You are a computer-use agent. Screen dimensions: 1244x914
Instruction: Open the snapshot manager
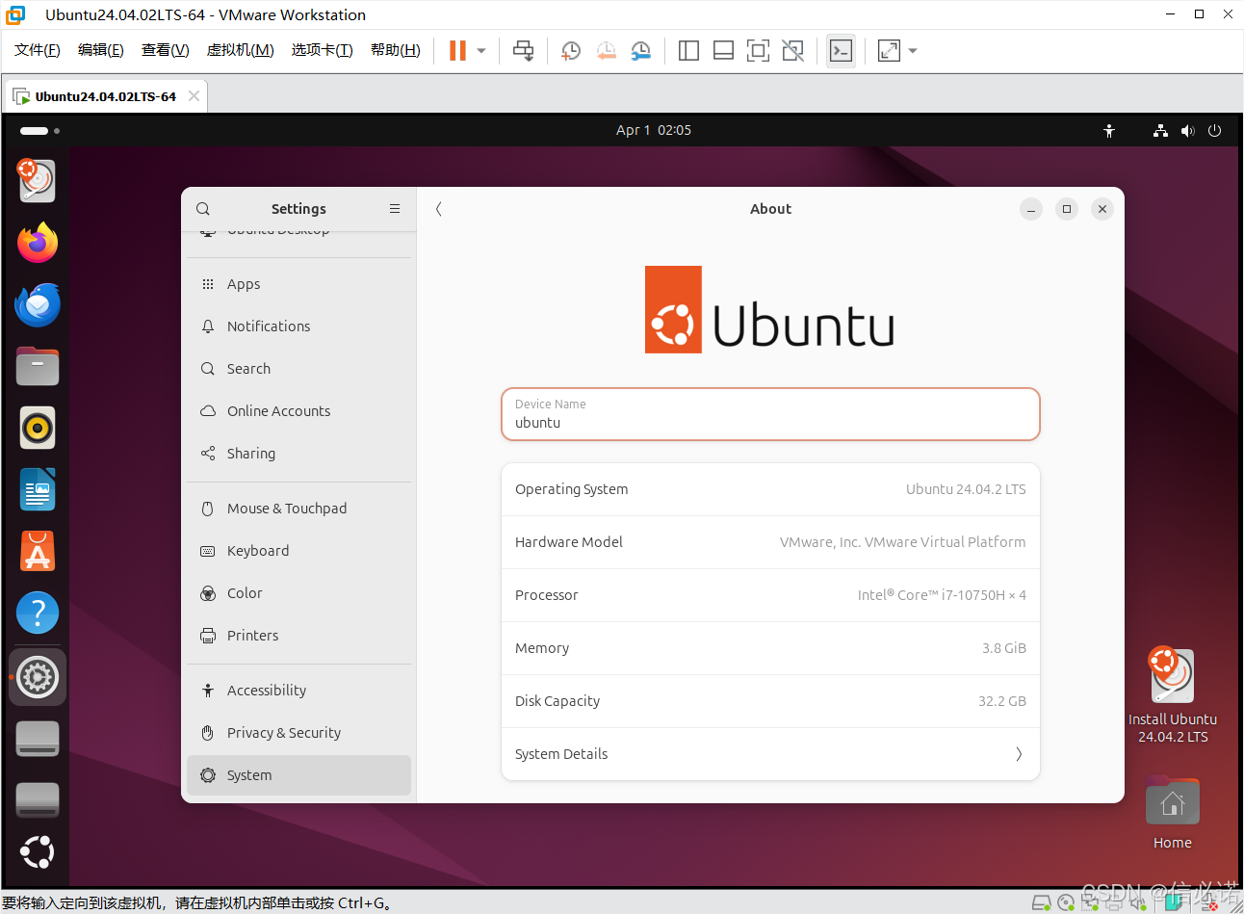coord(641,51)
